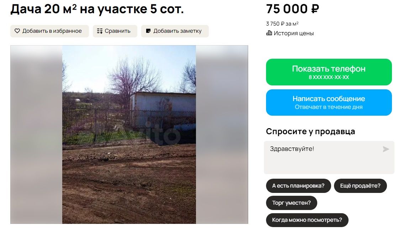Select the 'А есть планировка?' suggestion
Viewport: 398px width, 231px height.
(x=298, y=186)
